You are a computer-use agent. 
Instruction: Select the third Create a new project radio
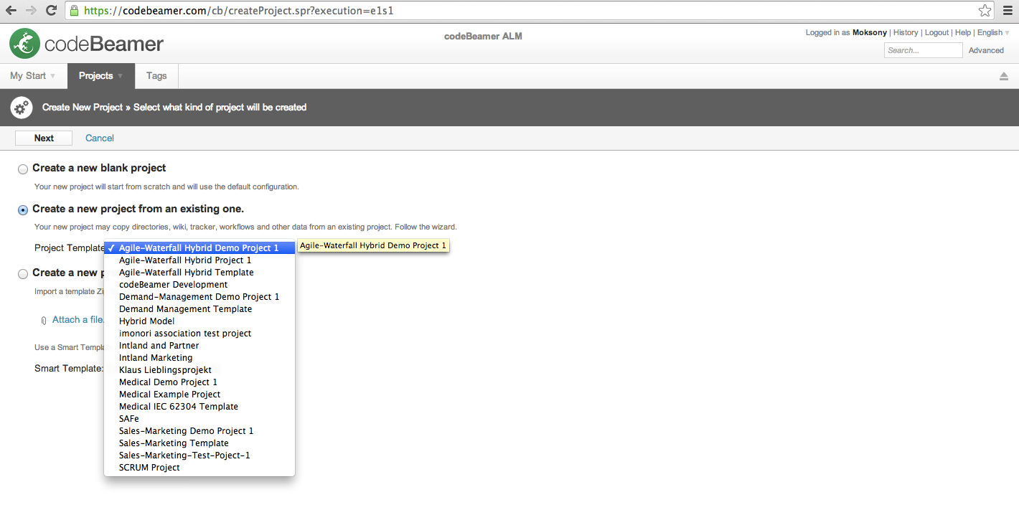tap(23, 273)
